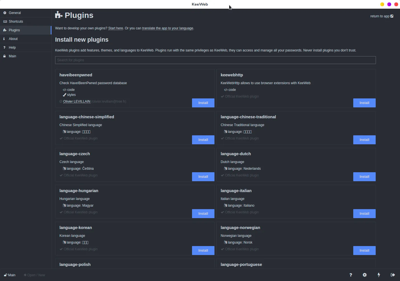The width and height of the screenshot is (400, 281).
Task: Open settings via footer gear icon
Action: tap(364, 275)
